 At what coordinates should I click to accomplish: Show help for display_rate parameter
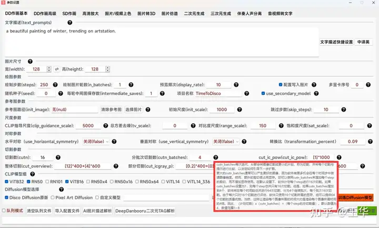click(x=236, y=85)
